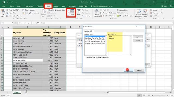Open the Sort dialog icon
The image size is (174, 97).
pos(72,12)
